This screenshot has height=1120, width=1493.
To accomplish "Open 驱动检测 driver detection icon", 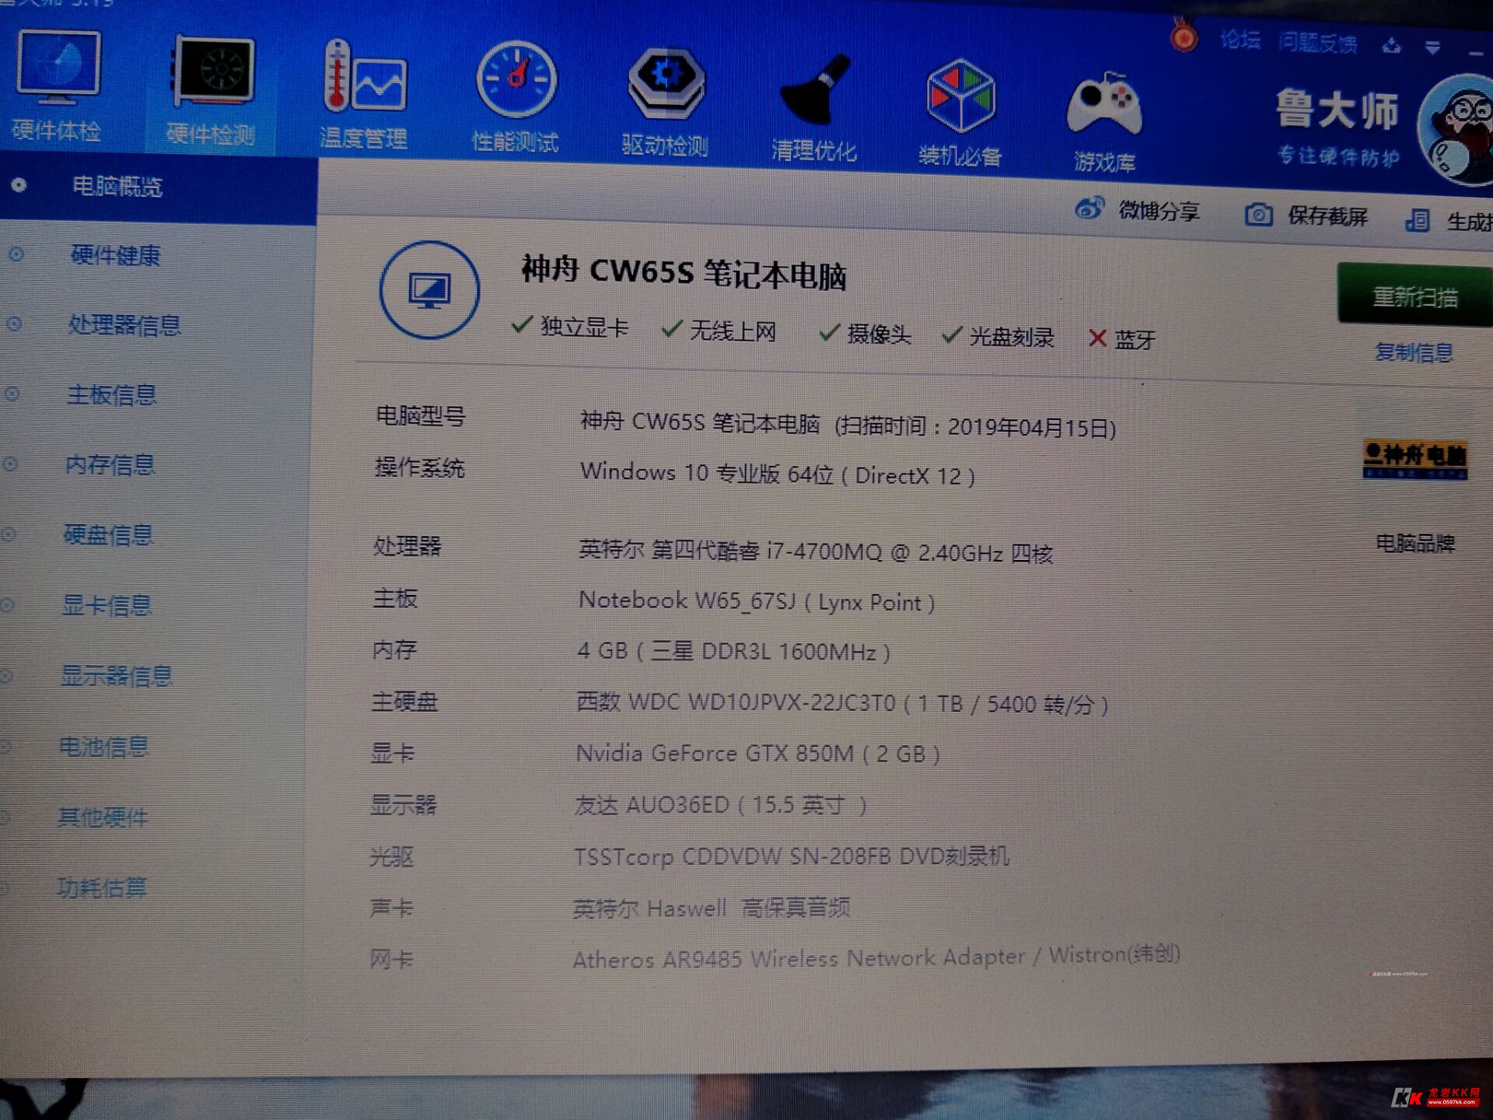I will pos(666,84).
